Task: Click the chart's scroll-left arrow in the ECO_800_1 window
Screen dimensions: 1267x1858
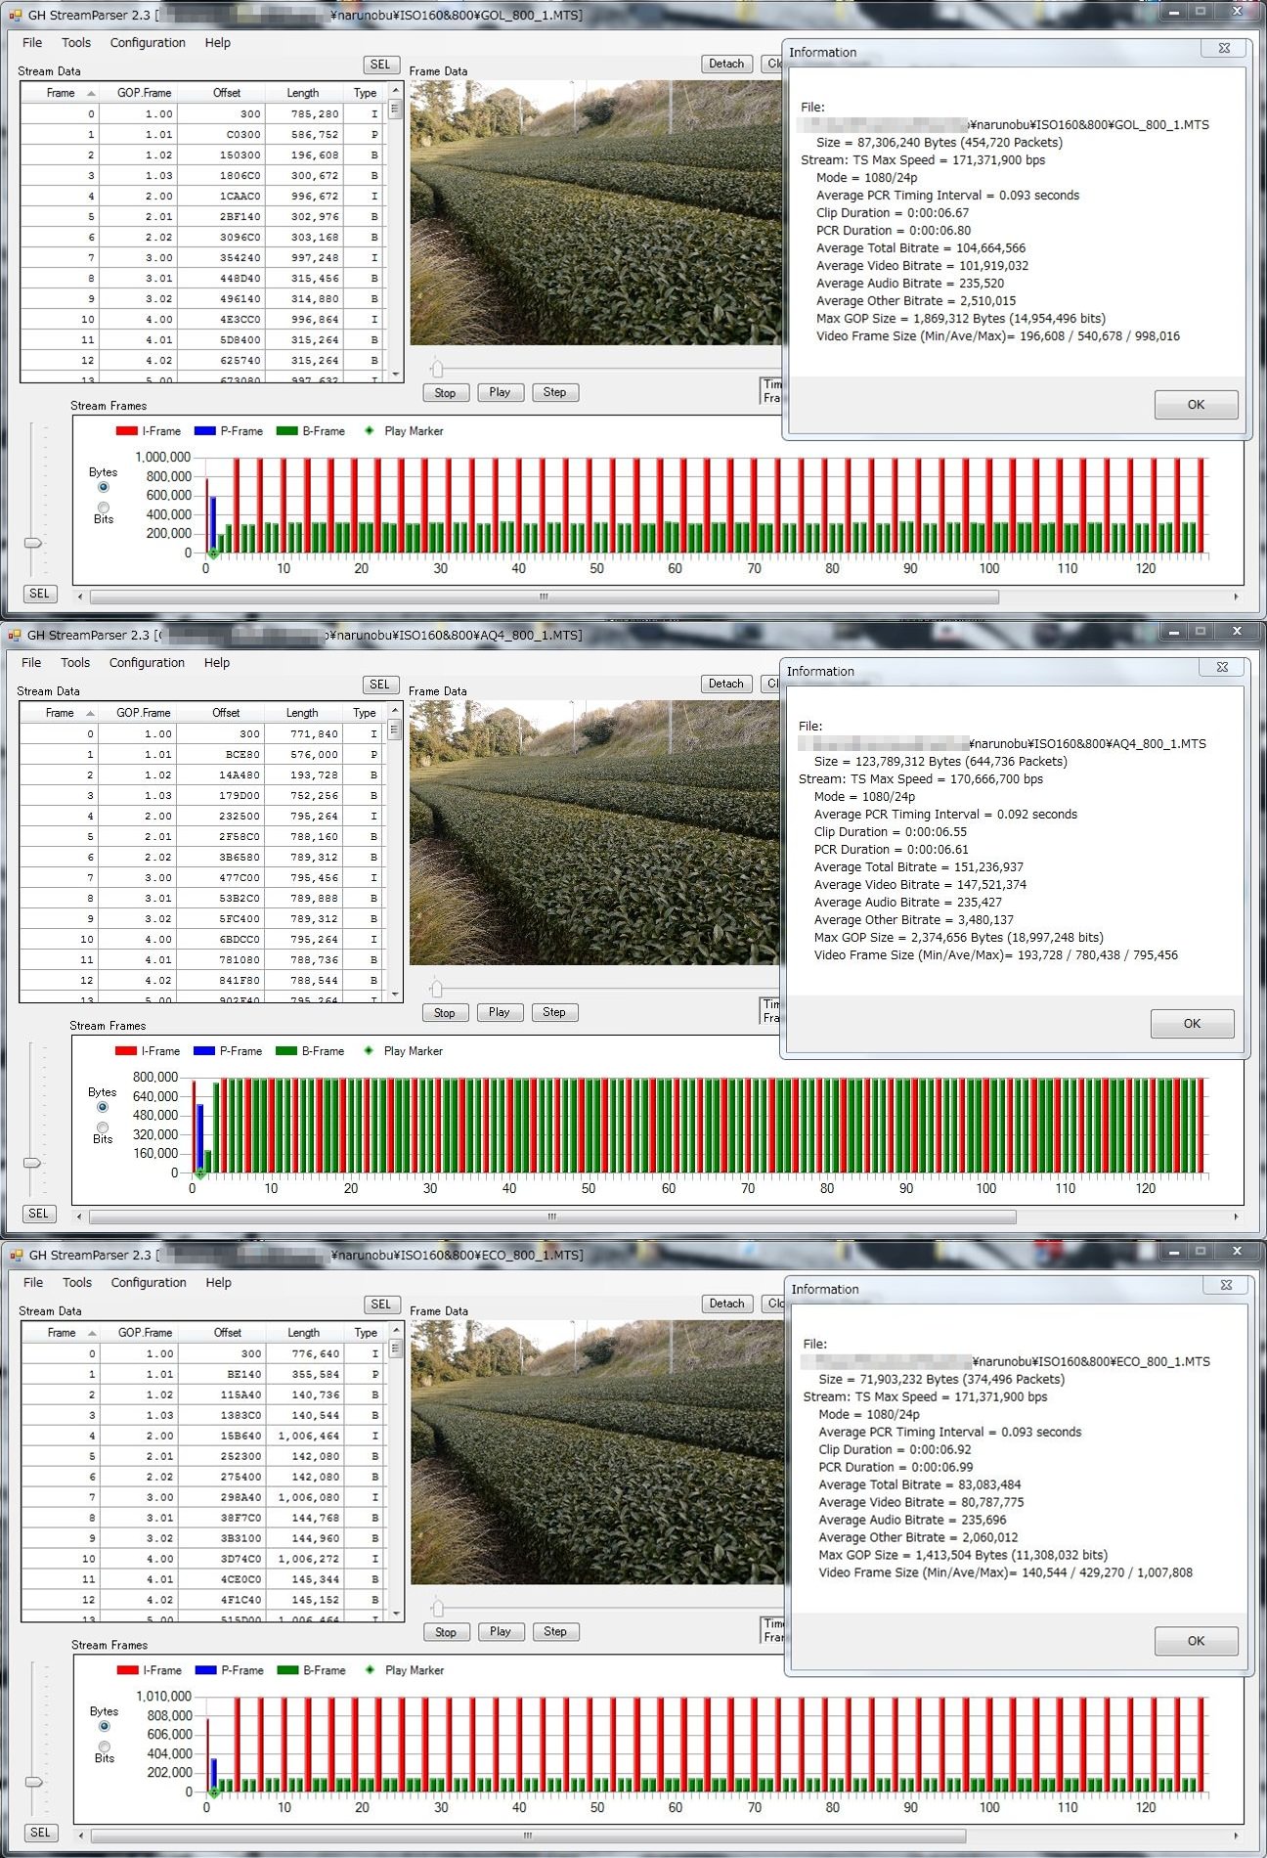Action: pyautogui.click(x=80, y=1836)
